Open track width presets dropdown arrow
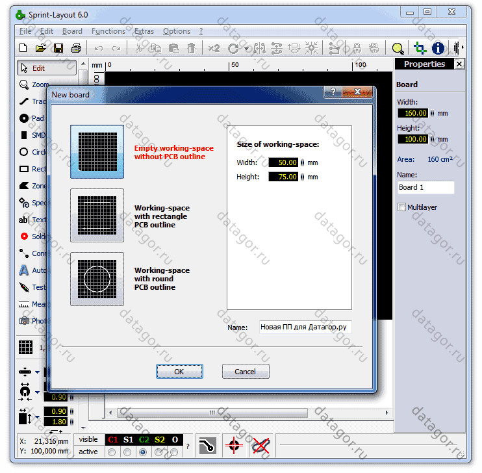The width and height of the screenshot is (482, 473). [37, 372]
